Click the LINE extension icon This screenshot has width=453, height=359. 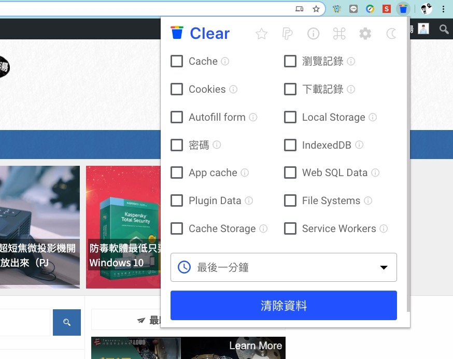tap(353, 9)
